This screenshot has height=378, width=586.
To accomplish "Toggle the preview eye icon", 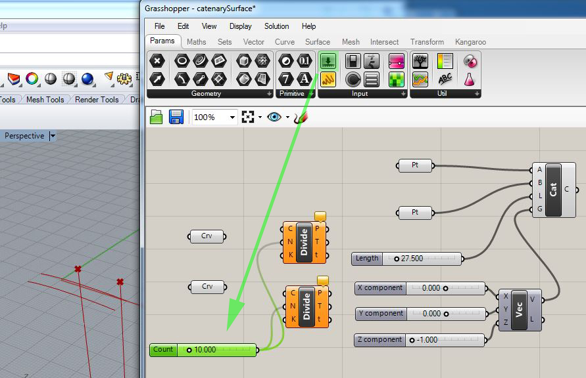I will (274, 117).
